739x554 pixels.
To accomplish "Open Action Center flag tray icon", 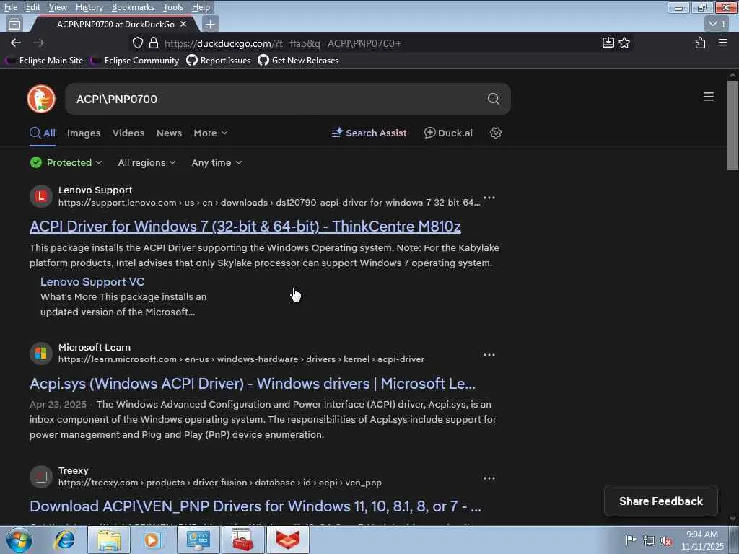I will [631, 540].
